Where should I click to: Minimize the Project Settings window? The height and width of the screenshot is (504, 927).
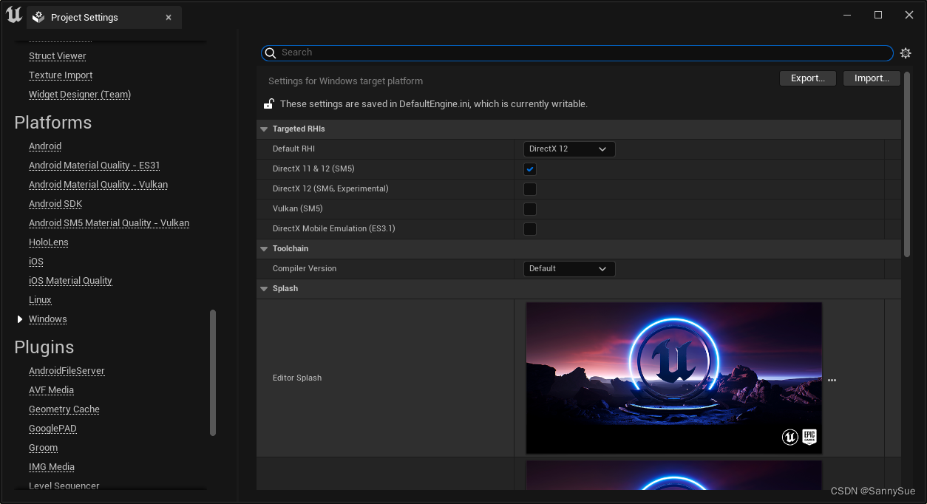[x=846, y=15]
